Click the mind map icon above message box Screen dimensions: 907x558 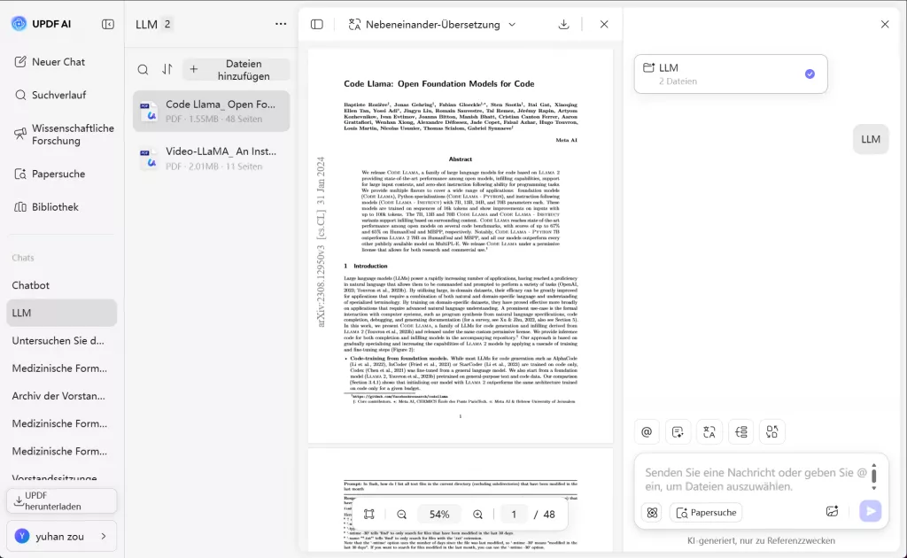pyautogui.click(x=741, y=432)
